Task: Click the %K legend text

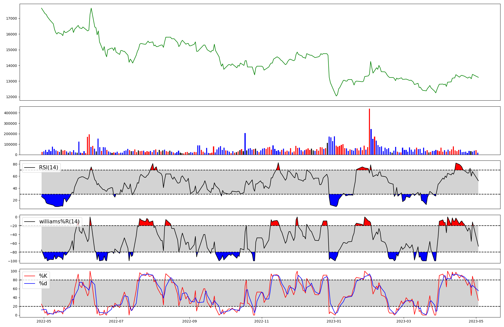Action: [43, 276]
